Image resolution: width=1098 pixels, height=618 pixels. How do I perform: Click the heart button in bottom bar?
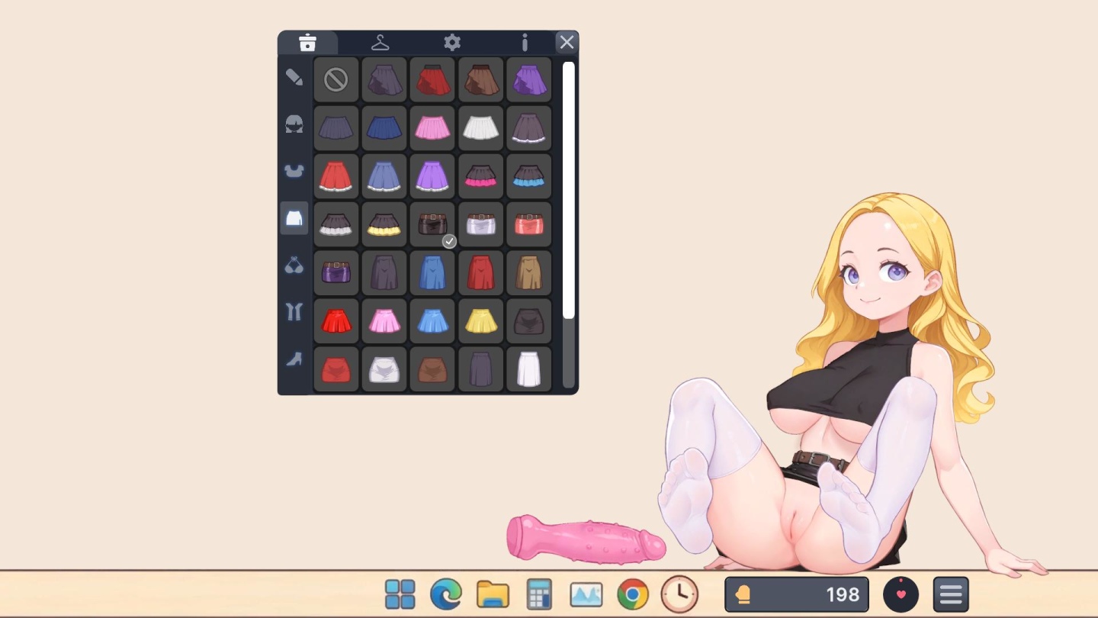coord(901,594)
